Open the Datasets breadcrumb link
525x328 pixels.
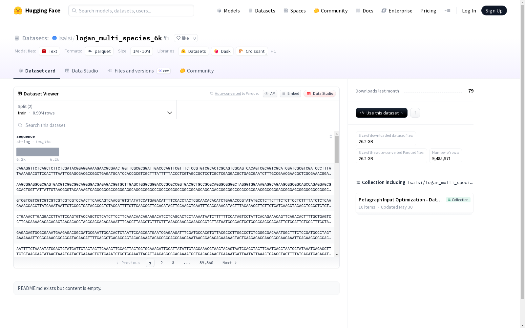(35, 38)
